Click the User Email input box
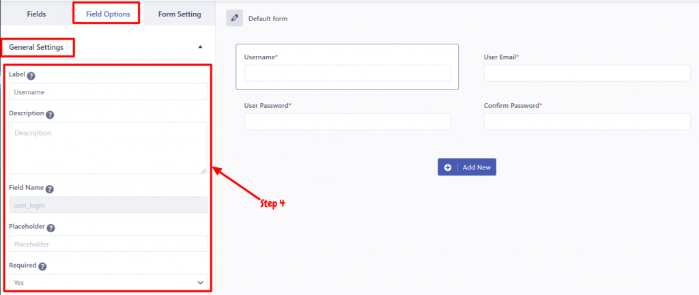699x295 pixels. pos(587,73)
